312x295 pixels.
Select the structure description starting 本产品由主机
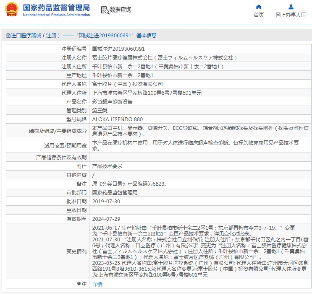(200, 131)
